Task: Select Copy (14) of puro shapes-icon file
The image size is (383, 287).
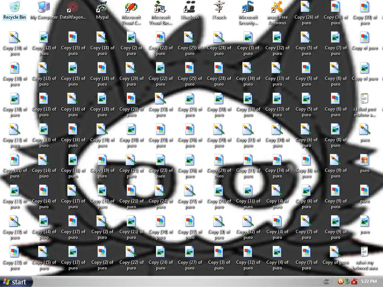Action: coord(44,197)
